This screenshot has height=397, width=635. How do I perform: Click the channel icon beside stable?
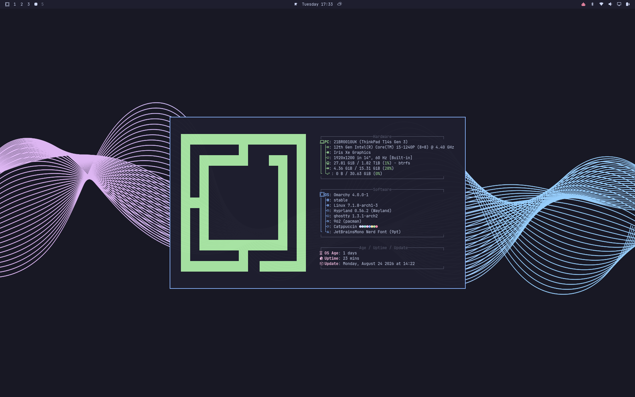tap(328, 200)
